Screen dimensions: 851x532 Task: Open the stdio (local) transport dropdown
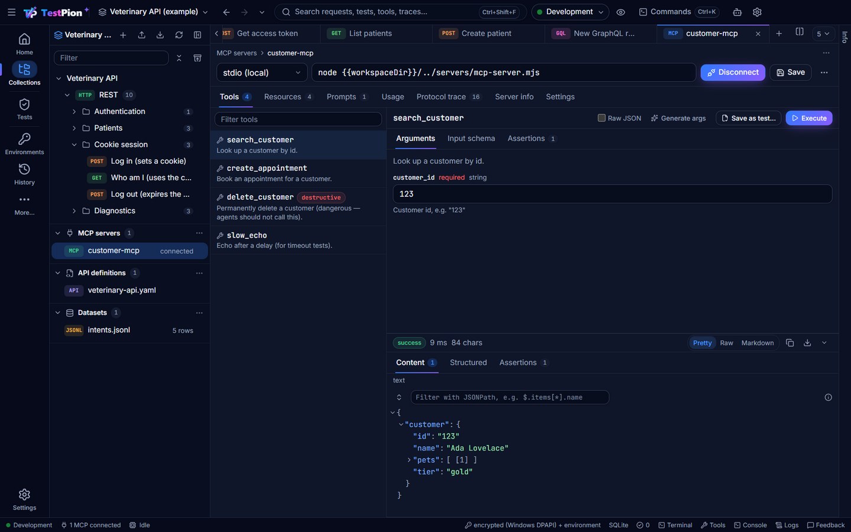pyautogui.click(x=262, y=72)
